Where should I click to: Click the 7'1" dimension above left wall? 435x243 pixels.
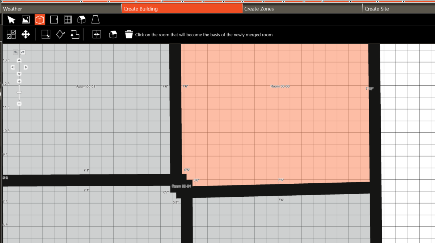(x=86, y=170)
